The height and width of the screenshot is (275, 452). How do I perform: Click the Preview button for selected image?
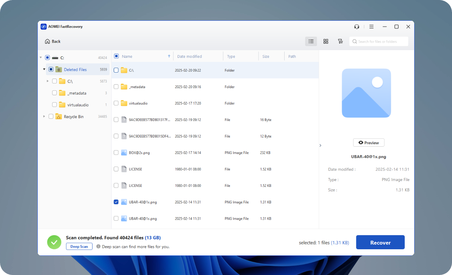(x=368, y=143)
